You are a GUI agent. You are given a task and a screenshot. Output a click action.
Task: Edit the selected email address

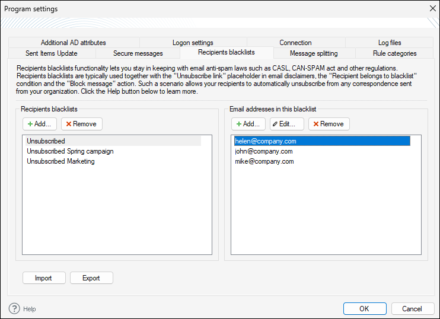[x=287, y=124]
